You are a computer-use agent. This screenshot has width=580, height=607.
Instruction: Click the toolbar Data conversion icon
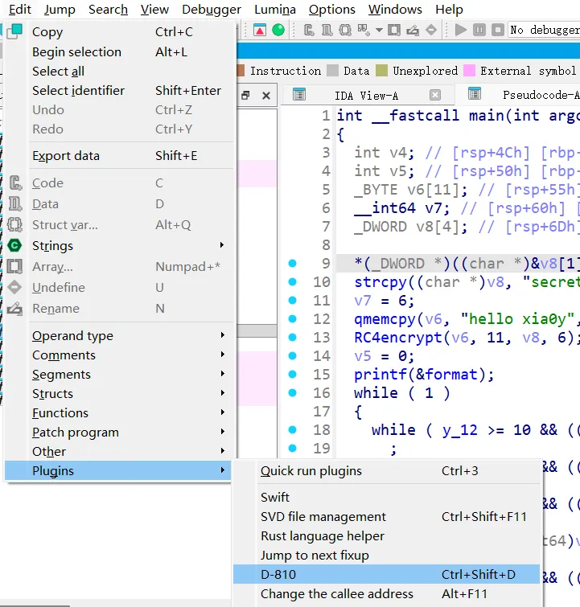(x=327, y=30)
